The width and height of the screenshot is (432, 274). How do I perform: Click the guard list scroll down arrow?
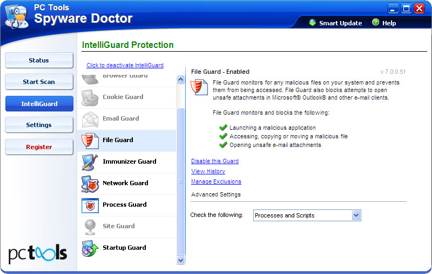click(180, 260)
